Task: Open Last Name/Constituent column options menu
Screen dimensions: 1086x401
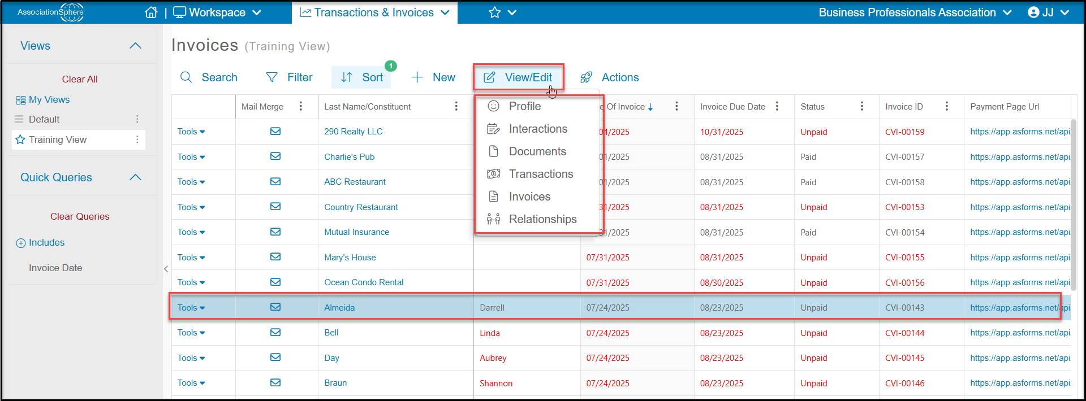Action: (x=456, y=106)
